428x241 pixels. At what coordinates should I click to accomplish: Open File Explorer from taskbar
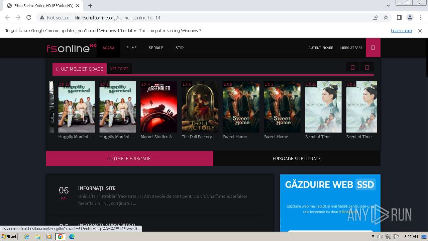(x=38, y=237)
